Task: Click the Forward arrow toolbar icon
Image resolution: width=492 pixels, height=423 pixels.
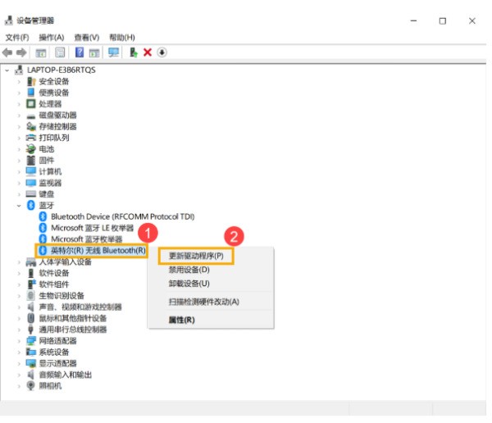Action: click(21, 52)
